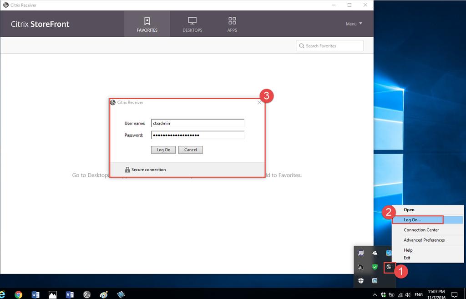Open Google Chrome from the taskbar
The image size is (466, 299).
[18, 294]
